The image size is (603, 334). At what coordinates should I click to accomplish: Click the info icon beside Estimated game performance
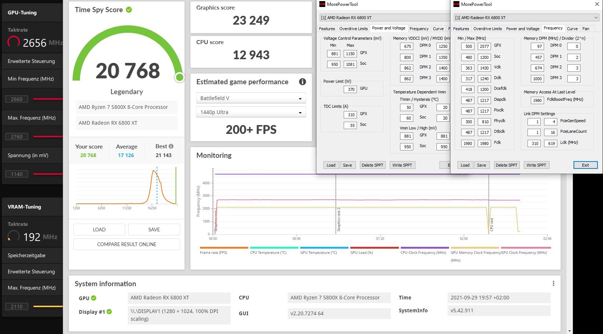(x=302, y=82)
